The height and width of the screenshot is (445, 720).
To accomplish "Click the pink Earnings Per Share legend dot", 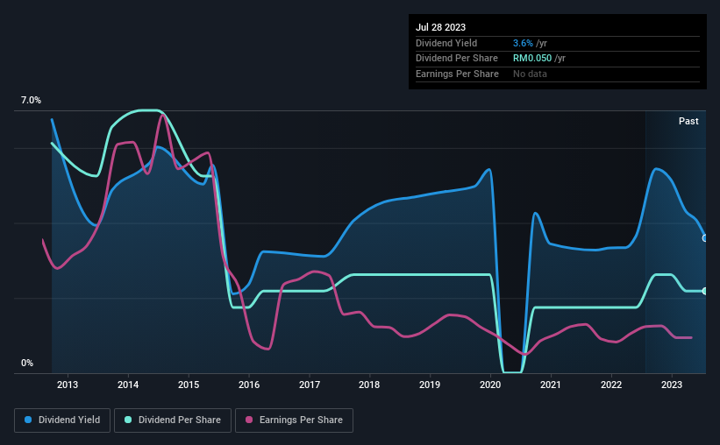I will click(248, 420).
